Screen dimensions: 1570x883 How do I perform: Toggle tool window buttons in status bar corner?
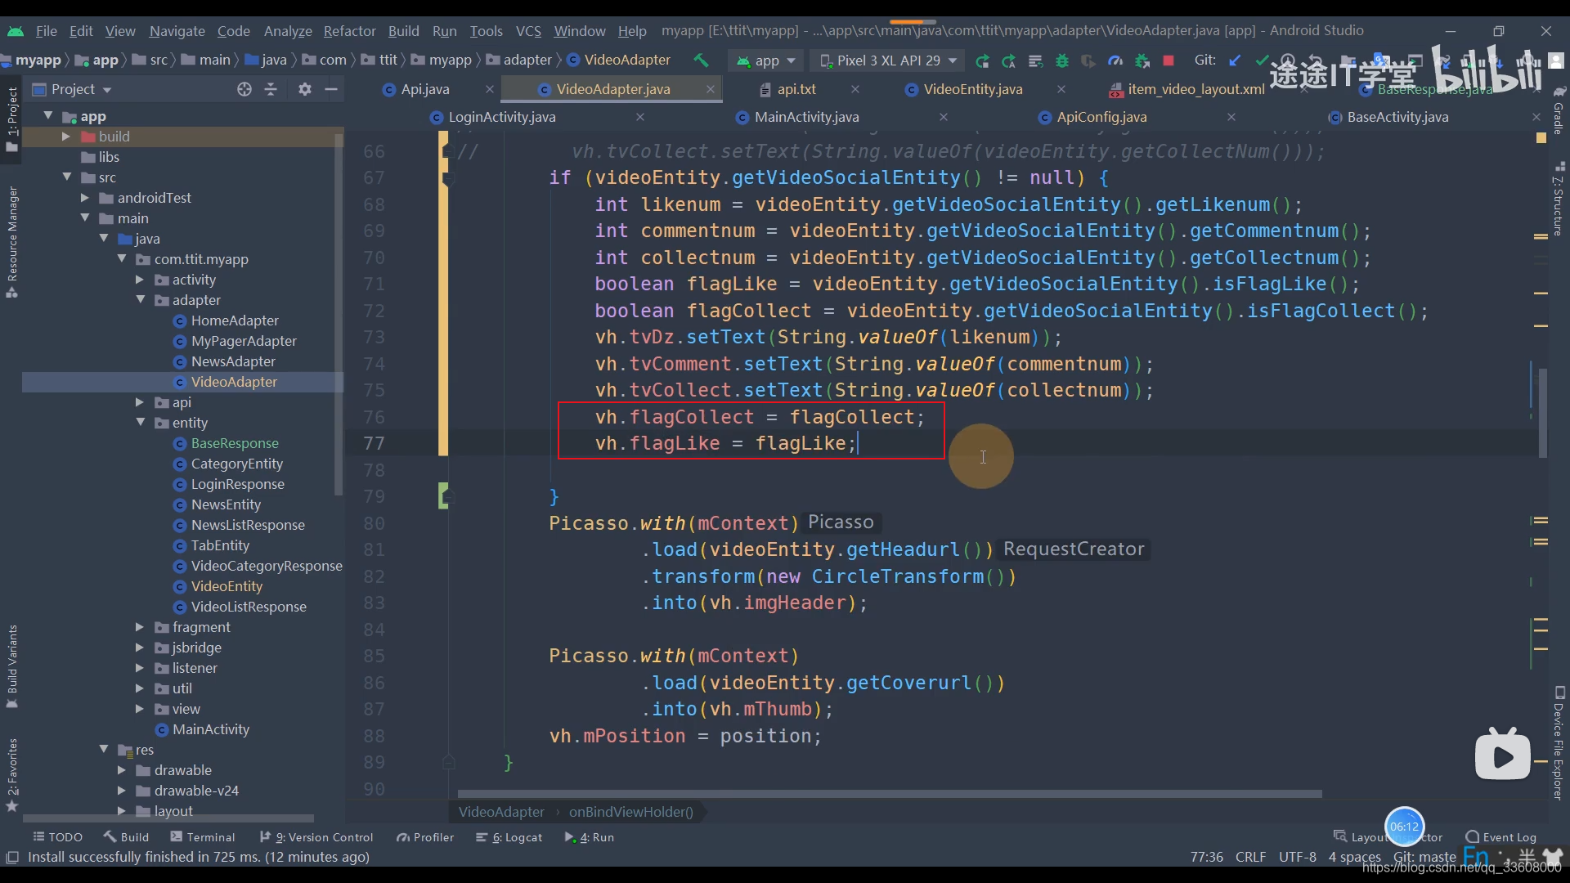click(12, 857)
